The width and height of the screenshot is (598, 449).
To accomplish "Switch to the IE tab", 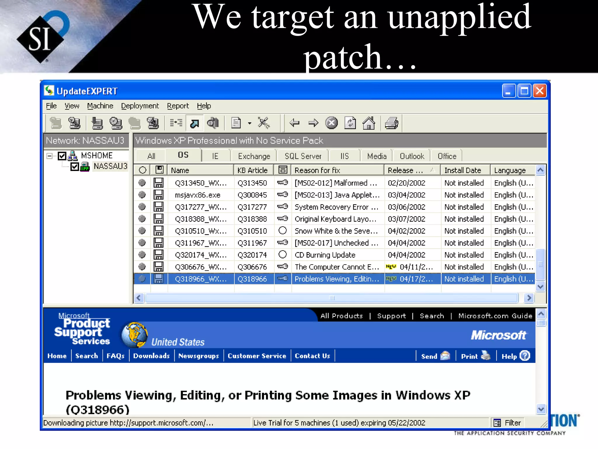I will click(x=215, y=156).
